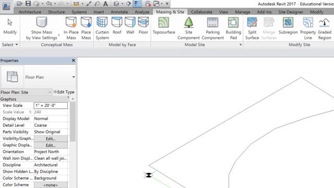Open the 3D View dropdown arrow

click(122, 4)
